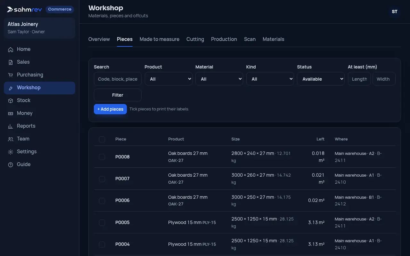Click the Reports bar chart icon
Screen dimensions: 410x256
[11, 126]
